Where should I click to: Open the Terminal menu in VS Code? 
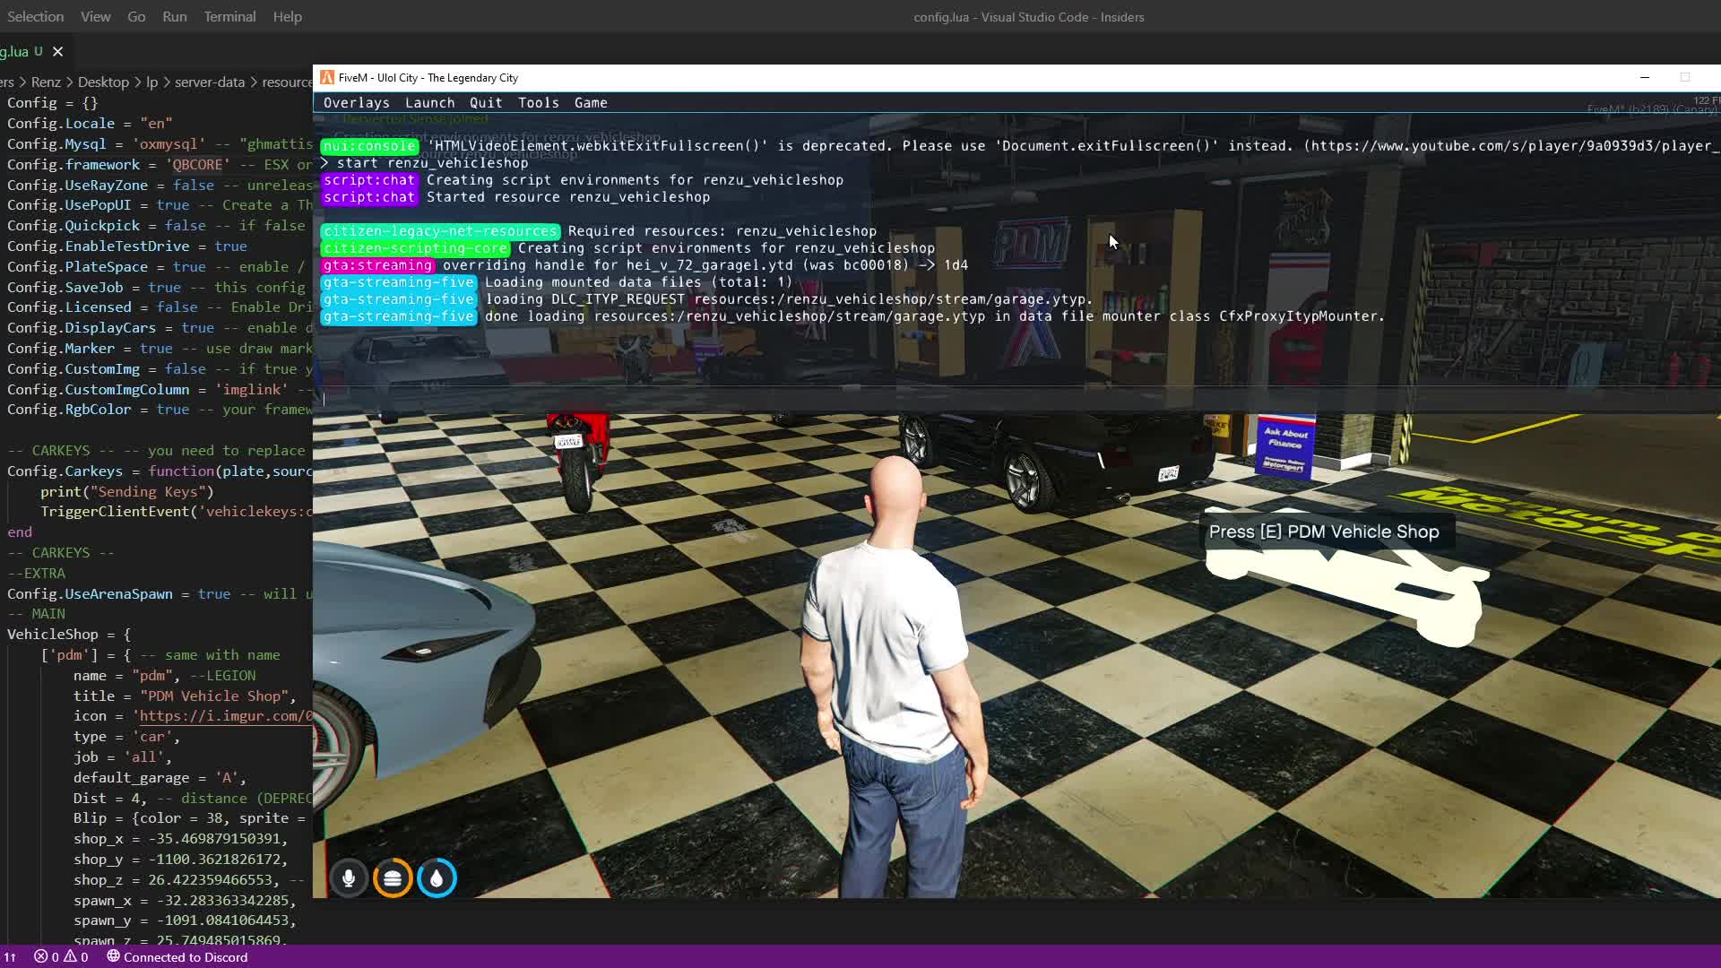229,17
